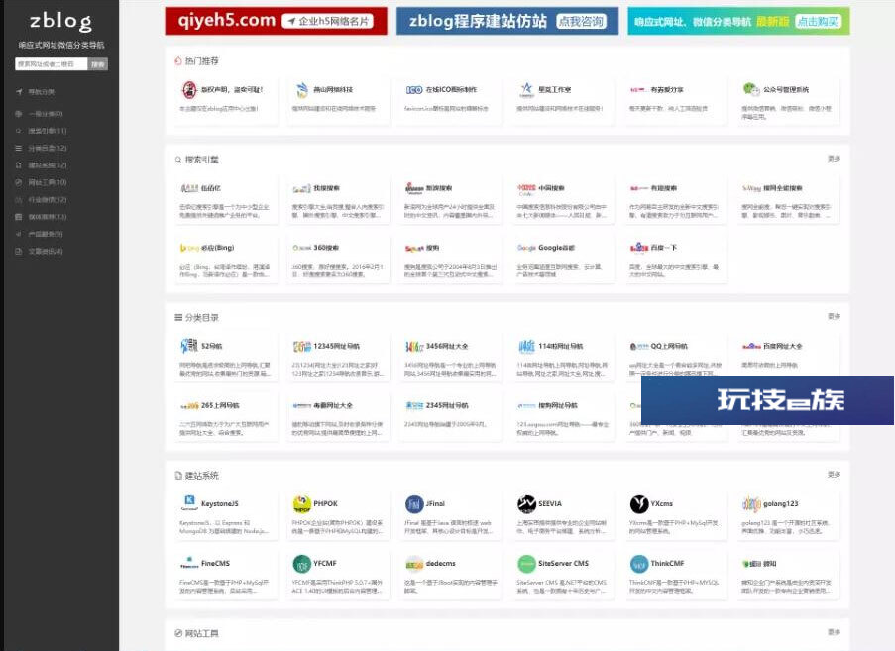The image size is (895, 651).
Task: Click the 3456网址大全 logo icon
Action: (x=414, y=347)
